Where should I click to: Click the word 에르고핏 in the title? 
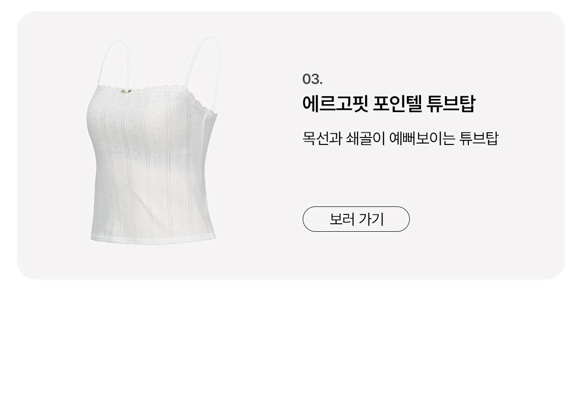[x=335, y=104]
